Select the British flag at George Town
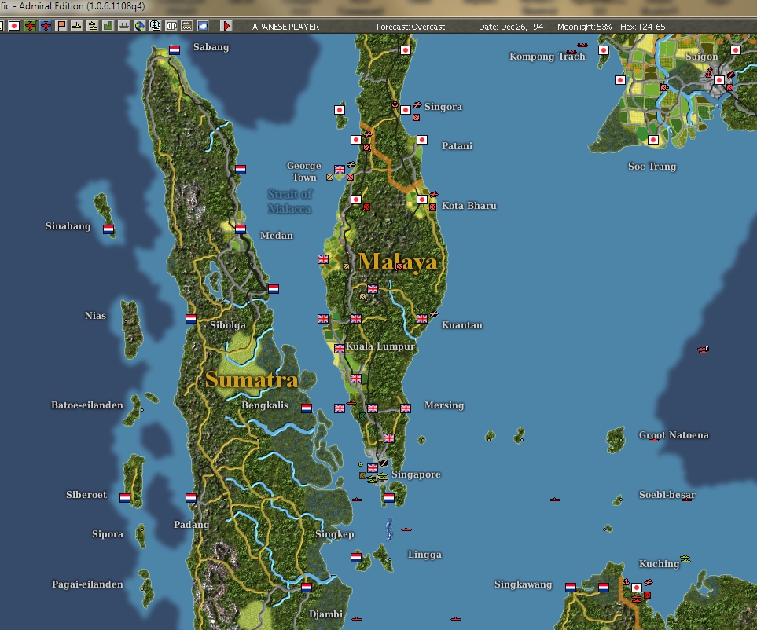This screenshot has width=757, height=630. tap(340, 170)
